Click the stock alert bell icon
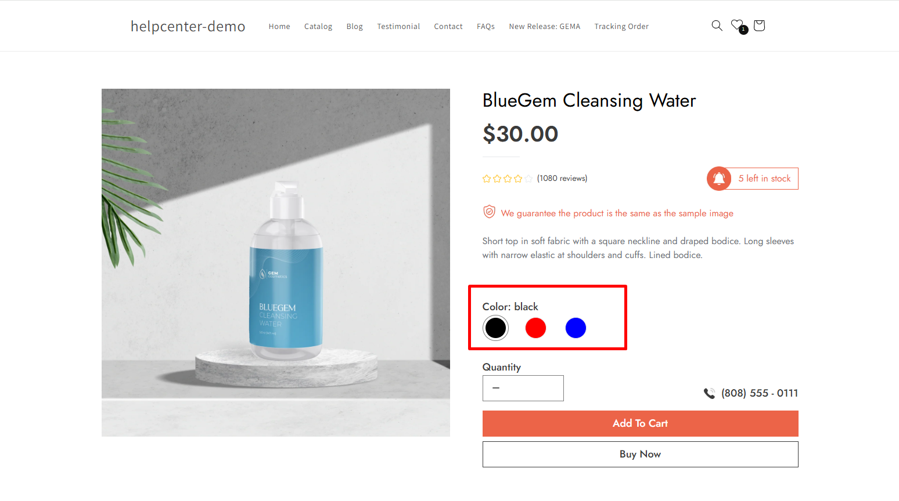This screenshot has height=501, width=899. [719, 179]
